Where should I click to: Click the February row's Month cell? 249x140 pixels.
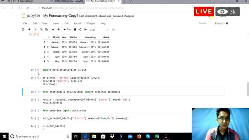pos(55,47)
